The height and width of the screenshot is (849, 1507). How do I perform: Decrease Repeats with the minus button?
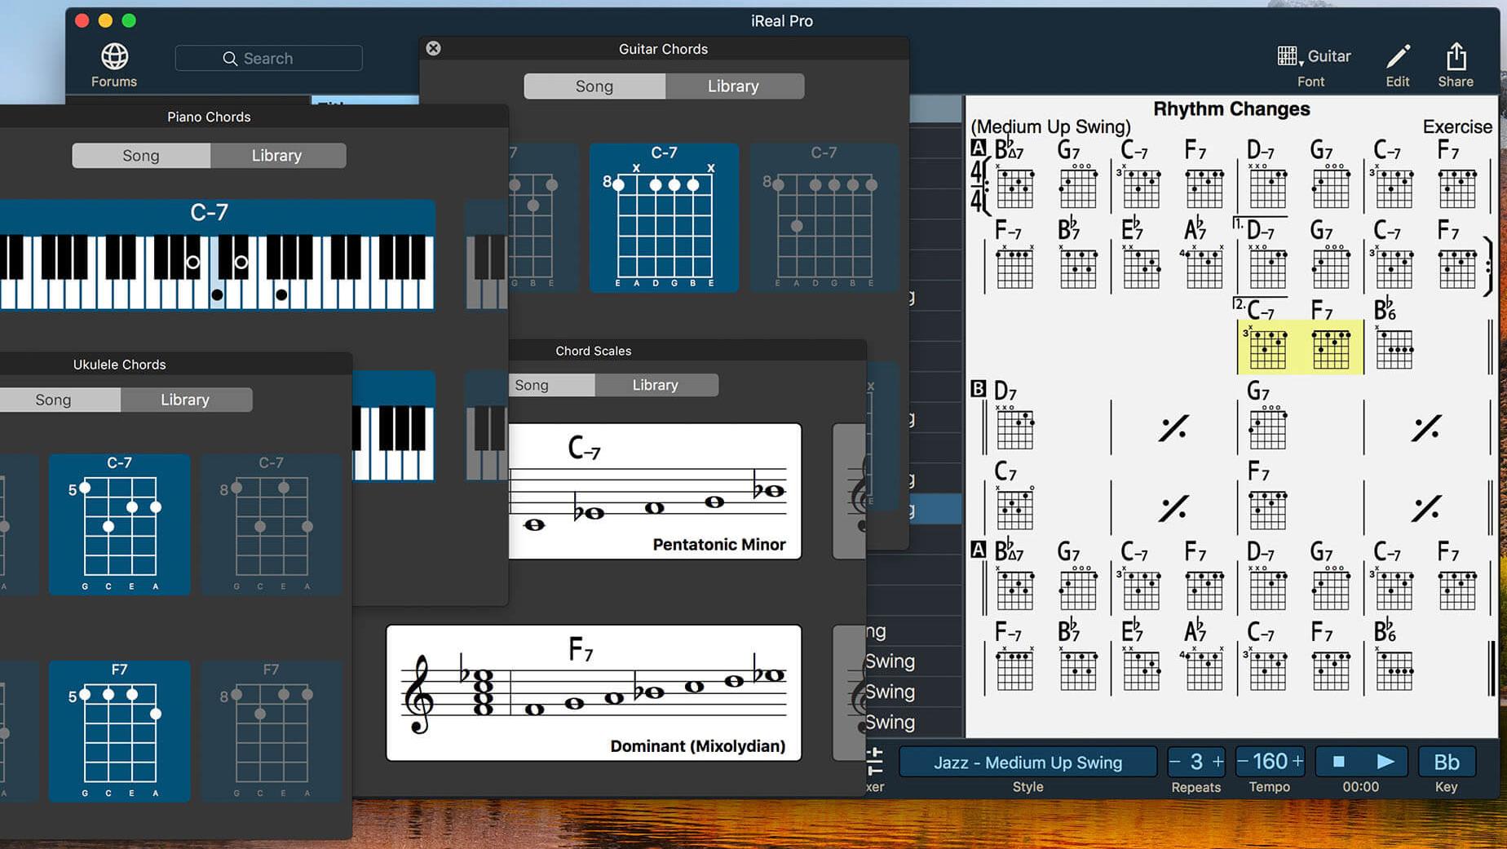[1175, 762]
